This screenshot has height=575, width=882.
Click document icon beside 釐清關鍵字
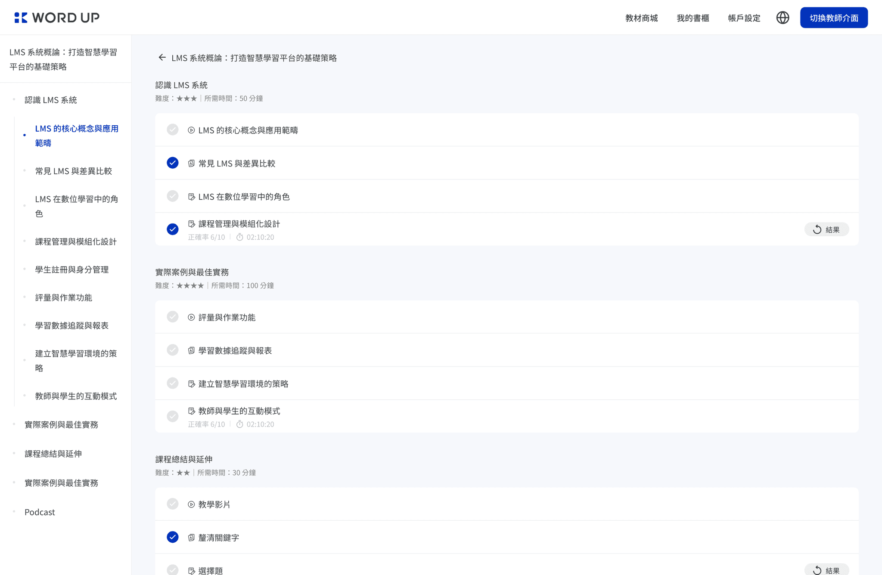coord(191,538)
